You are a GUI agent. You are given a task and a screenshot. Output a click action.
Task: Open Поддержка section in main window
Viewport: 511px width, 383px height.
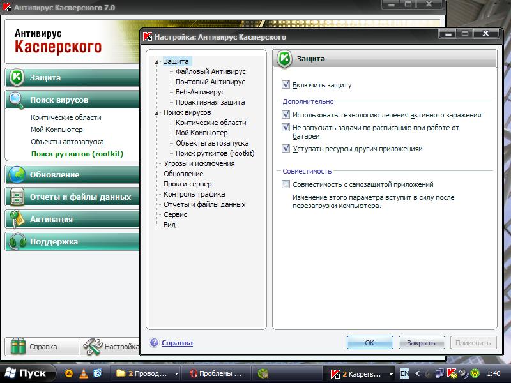click(x=72, y=242)
